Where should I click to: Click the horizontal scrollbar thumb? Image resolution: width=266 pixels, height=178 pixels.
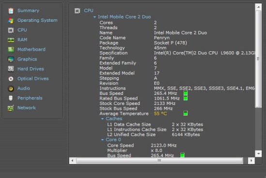[160, 161]
